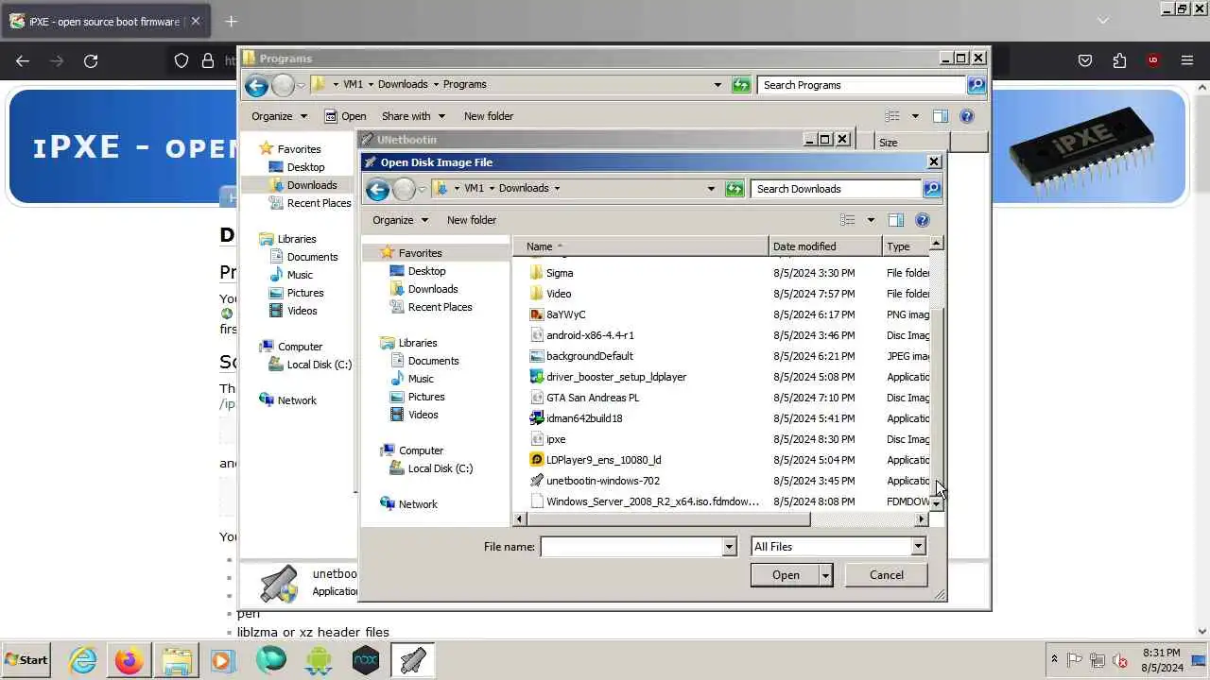Click Open in the Programs window toolbar

[x=345, y=116]
